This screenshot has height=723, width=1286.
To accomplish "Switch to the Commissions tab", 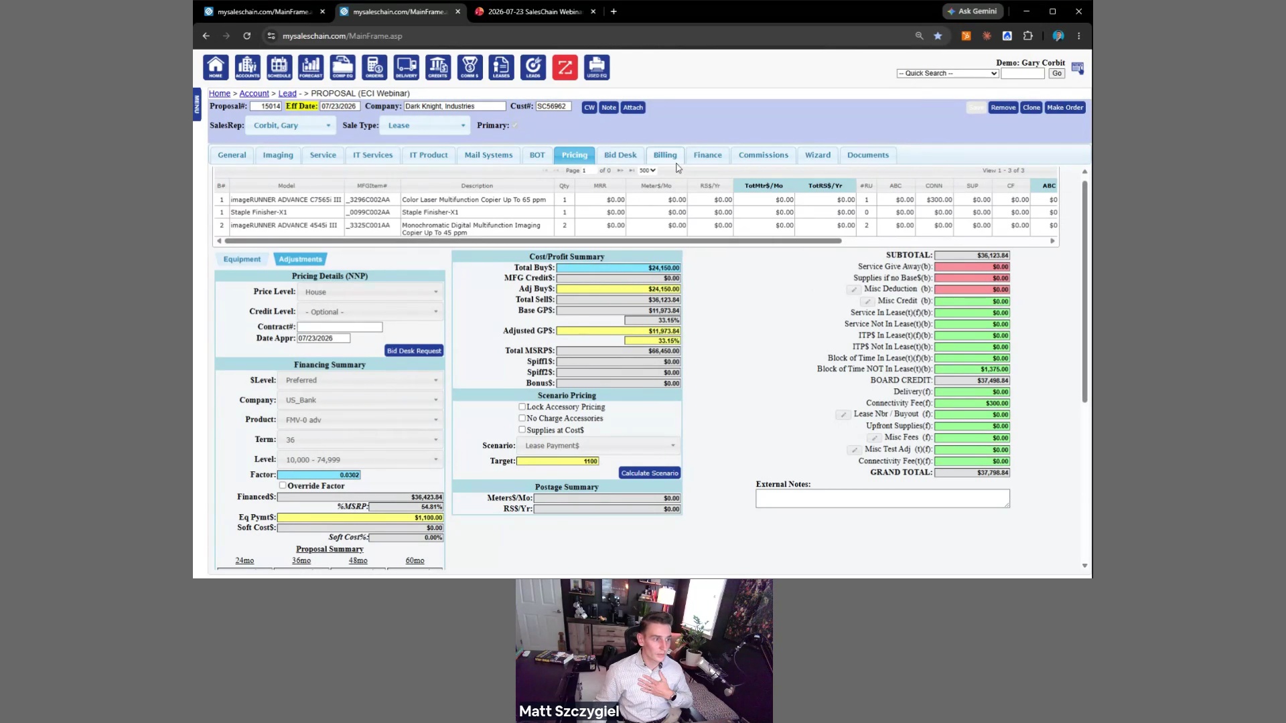I will click(x=763, y=155).
